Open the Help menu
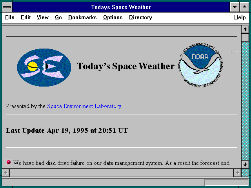The image size is (251, 188). [x=240, y=17]
